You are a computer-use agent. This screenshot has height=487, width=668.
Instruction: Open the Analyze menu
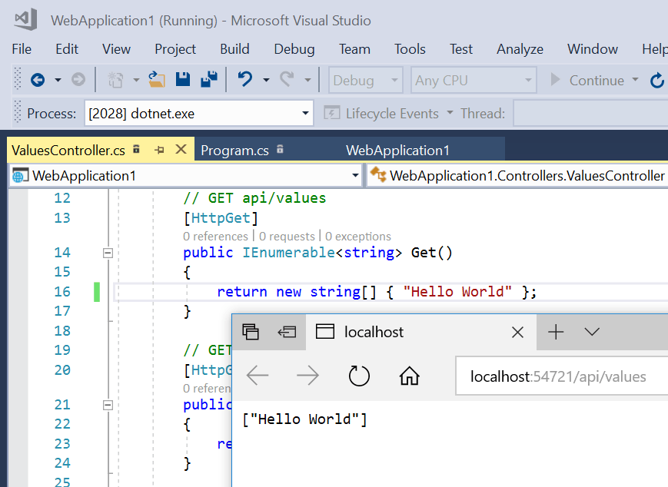click(x=520, y=49)
